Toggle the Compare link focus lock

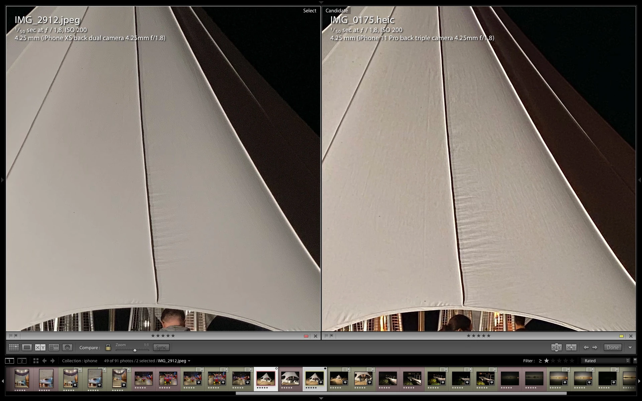(x=108, y=348)
